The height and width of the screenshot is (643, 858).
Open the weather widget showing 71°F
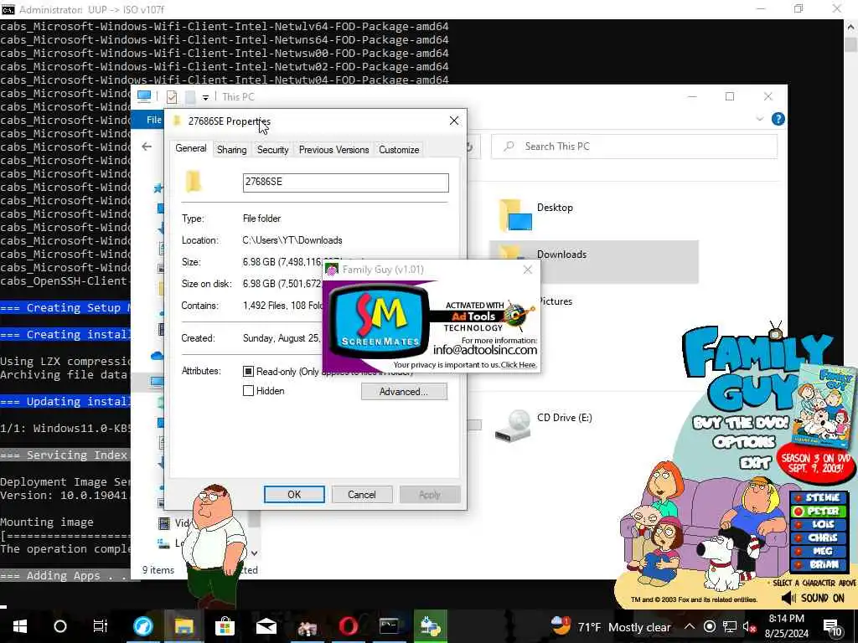click(x=610, y=626)
